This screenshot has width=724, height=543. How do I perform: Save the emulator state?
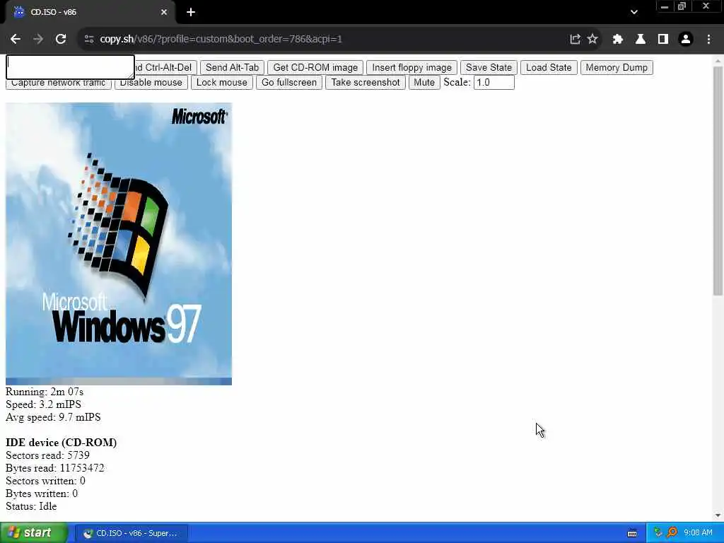(489, 67)
